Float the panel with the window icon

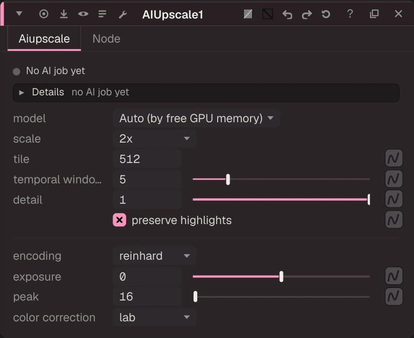(x=374, y=14)
